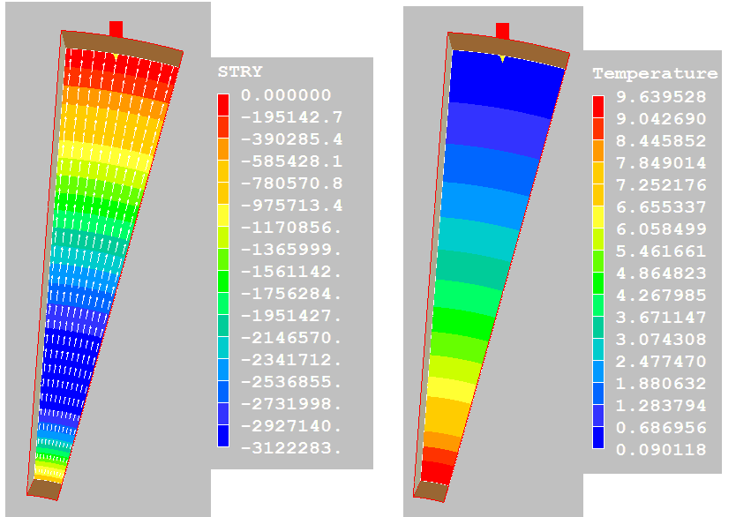Viewport: 736px width, 517px height.
Task: Click the brown base plate of STRY model
Action: click(x=44, y=490)
